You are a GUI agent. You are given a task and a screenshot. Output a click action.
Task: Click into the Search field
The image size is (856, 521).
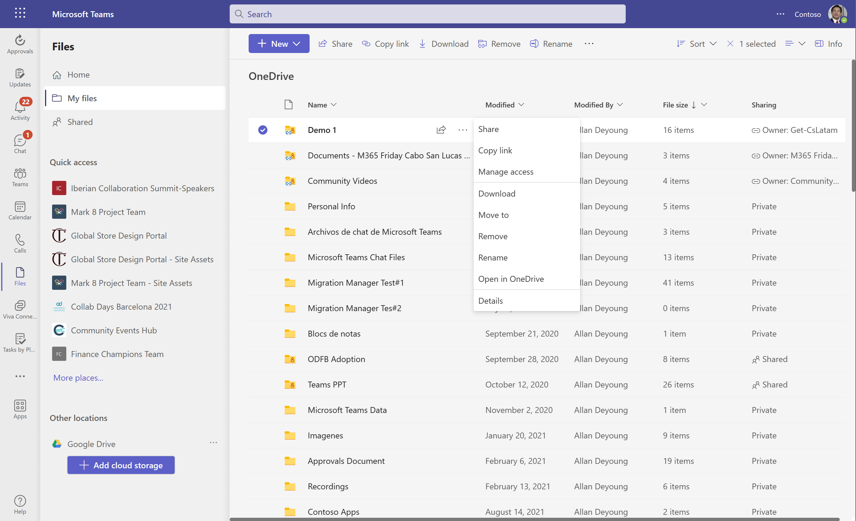pyautogui.click(x=427, y=14)
